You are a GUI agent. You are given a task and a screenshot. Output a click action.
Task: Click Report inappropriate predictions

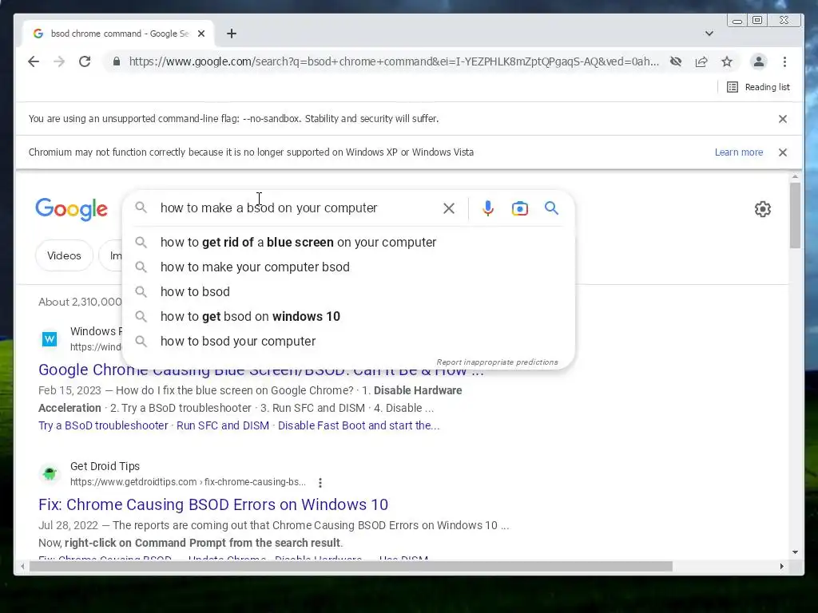tap(497, 362)
